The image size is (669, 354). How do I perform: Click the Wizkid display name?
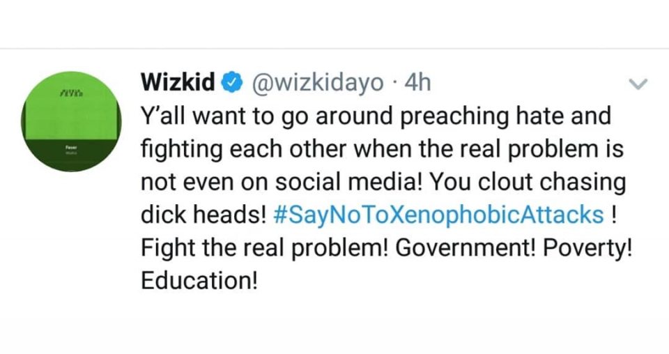point(178,83)
